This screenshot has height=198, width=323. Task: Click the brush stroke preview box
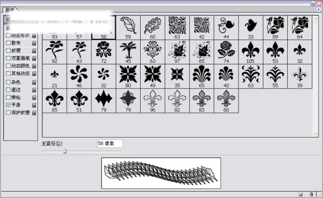(161, 173)
